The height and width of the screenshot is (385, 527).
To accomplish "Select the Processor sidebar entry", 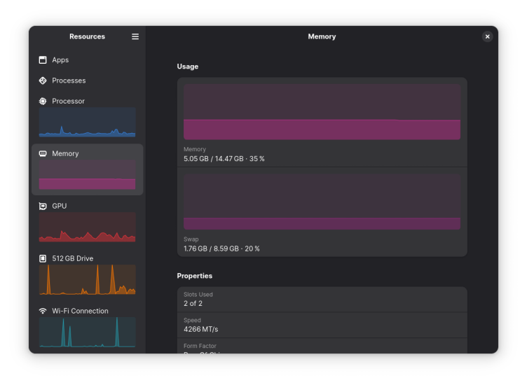I will (x=69, y=101).
